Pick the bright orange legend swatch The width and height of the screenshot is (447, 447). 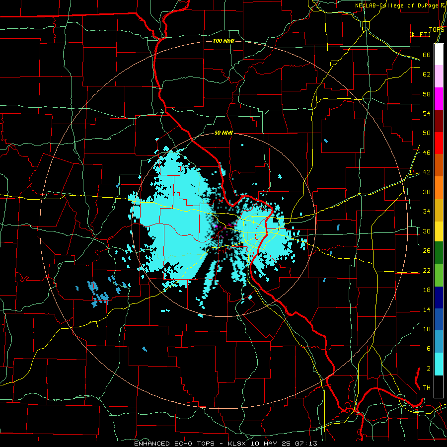tap(439, 188)
